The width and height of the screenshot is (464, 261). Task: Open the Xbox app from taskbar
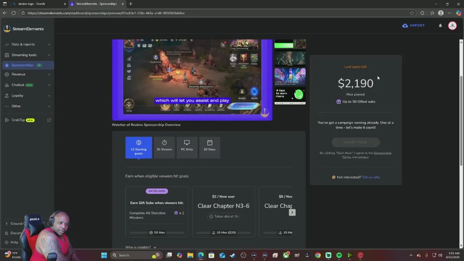tap(286, 255)
